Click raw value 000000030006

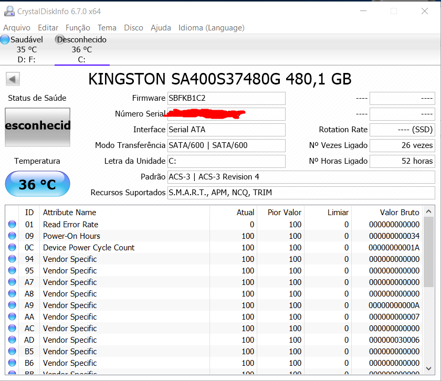tap(394, 340)
